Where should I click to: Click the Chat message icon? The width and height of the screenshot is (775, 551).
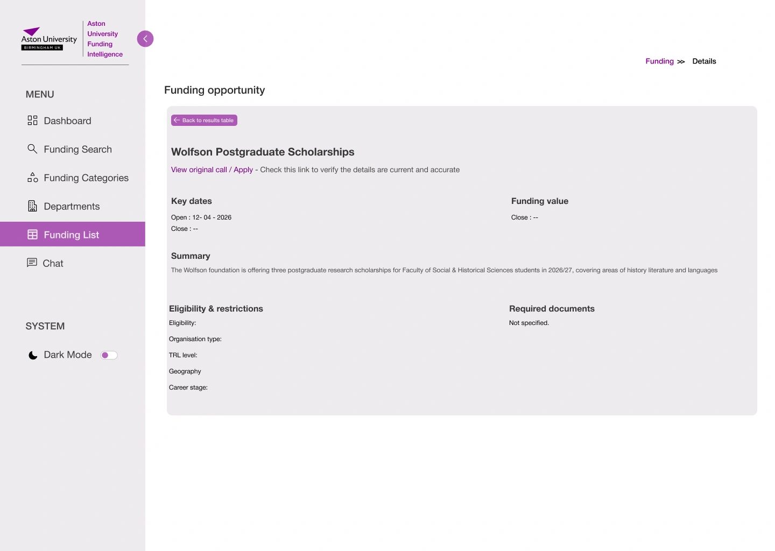[x=32, y=263]
